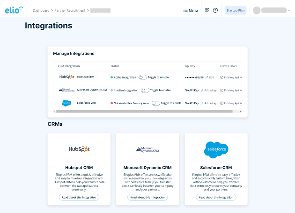Click 'Salesforce CRM' card title
The image size is (295, 213).
point(216,168)
